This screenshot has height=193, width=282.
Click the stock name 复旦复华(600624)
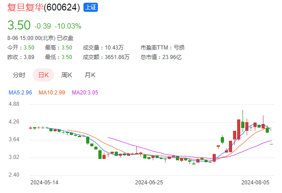[x=44, y=7]
